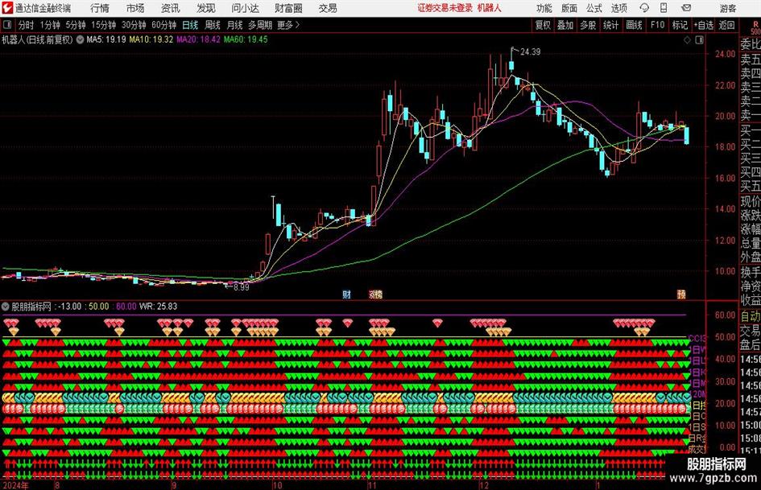Select the 30分钟 period

(134, 25)
